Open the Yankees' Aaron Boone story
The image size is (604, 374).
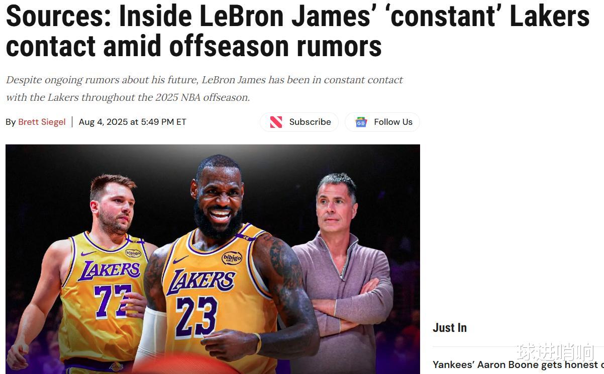(518, 364)
